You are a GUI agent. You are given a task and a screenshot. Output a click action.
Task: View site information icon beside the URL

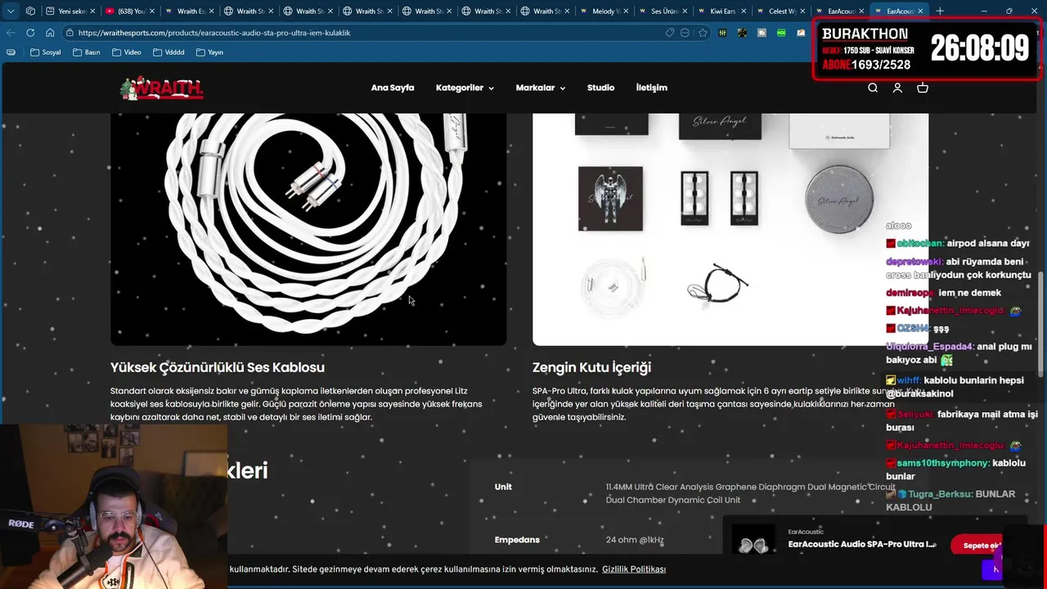[x=70, y=33]
